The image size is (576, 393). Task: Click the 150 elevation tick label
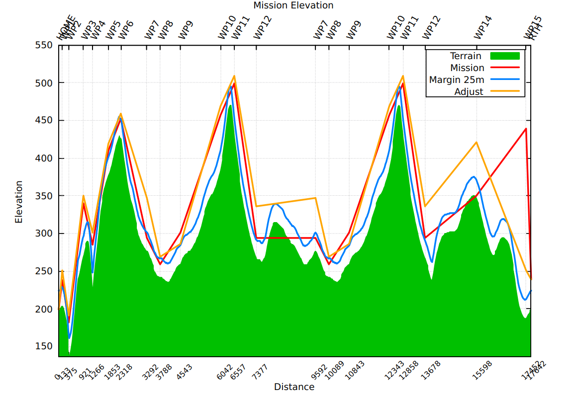tap(44, 346)
